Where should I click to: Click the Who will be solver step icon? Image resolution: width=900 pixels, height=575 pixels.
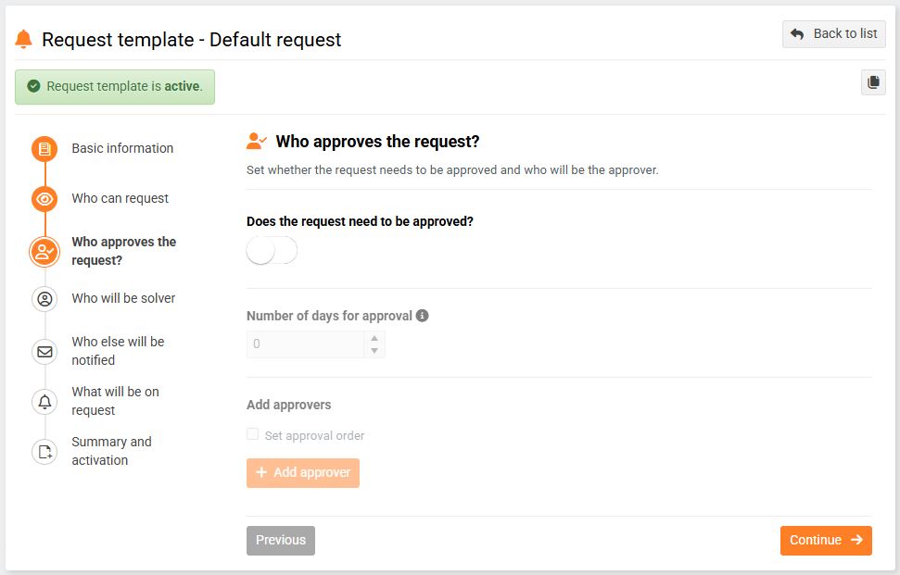pyautogui.click(x=44, y=299)
